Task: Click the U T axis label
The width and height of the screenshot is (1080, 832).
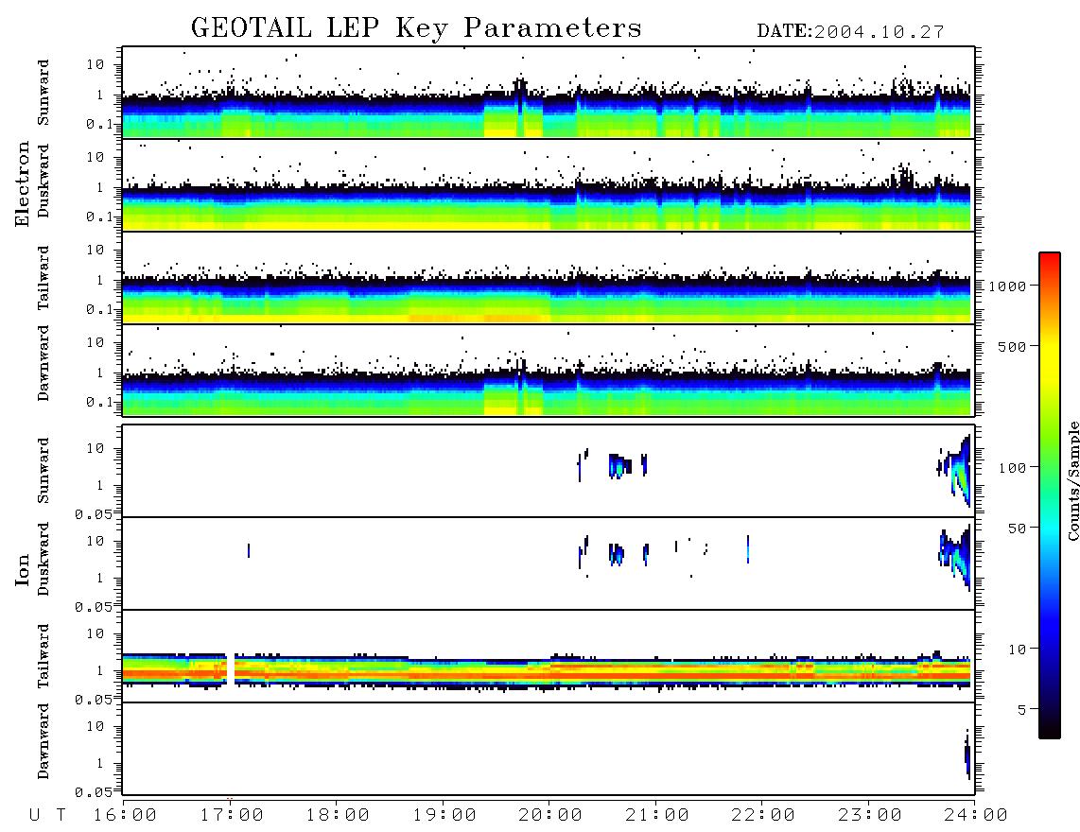Action: coord(48,816)
